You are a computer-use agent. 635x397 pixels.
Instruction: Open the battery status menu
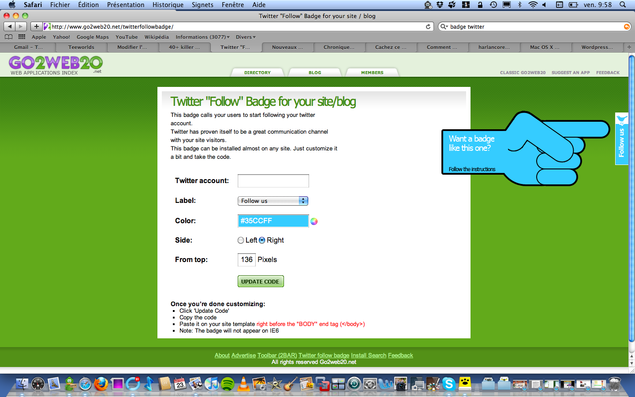tap(573, 5)
